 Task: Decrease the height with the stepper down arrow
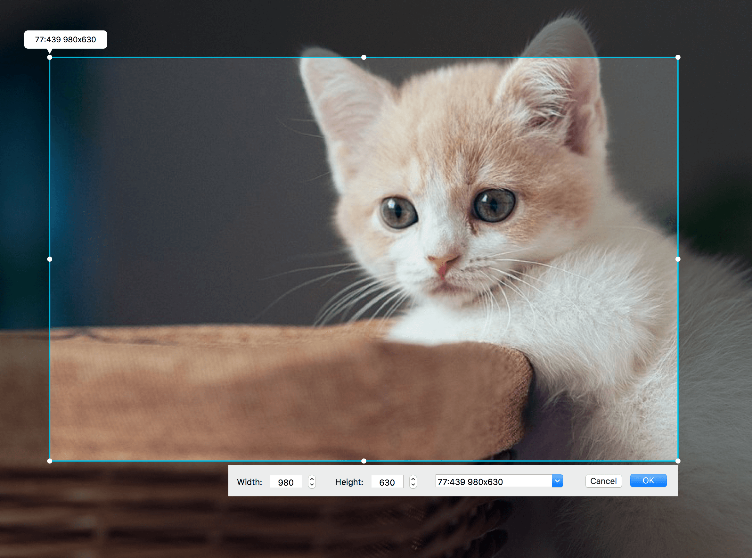(413, 485)
